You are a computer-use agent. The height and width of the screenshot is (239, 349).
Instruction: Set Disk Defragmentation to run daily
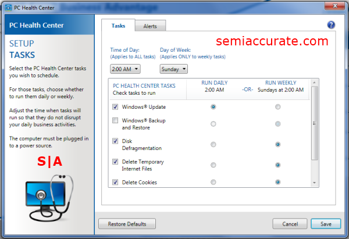click(213, 144)
